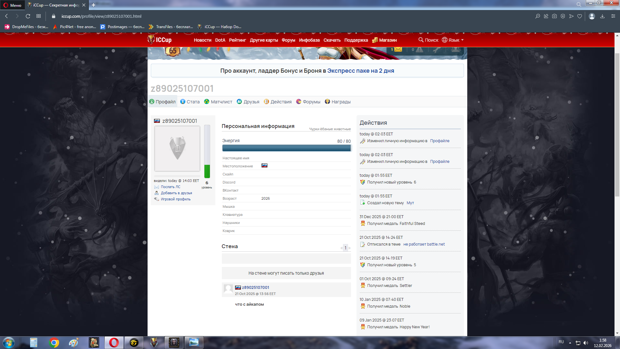The image size is (620, 349).
Task: Bookmark page with heart icon
Action: click(x=580, y=16)
